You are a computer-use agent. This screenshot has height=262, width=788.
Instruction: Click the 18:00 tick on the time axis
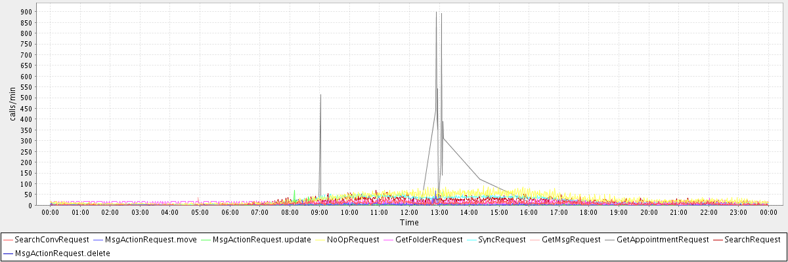588,212
